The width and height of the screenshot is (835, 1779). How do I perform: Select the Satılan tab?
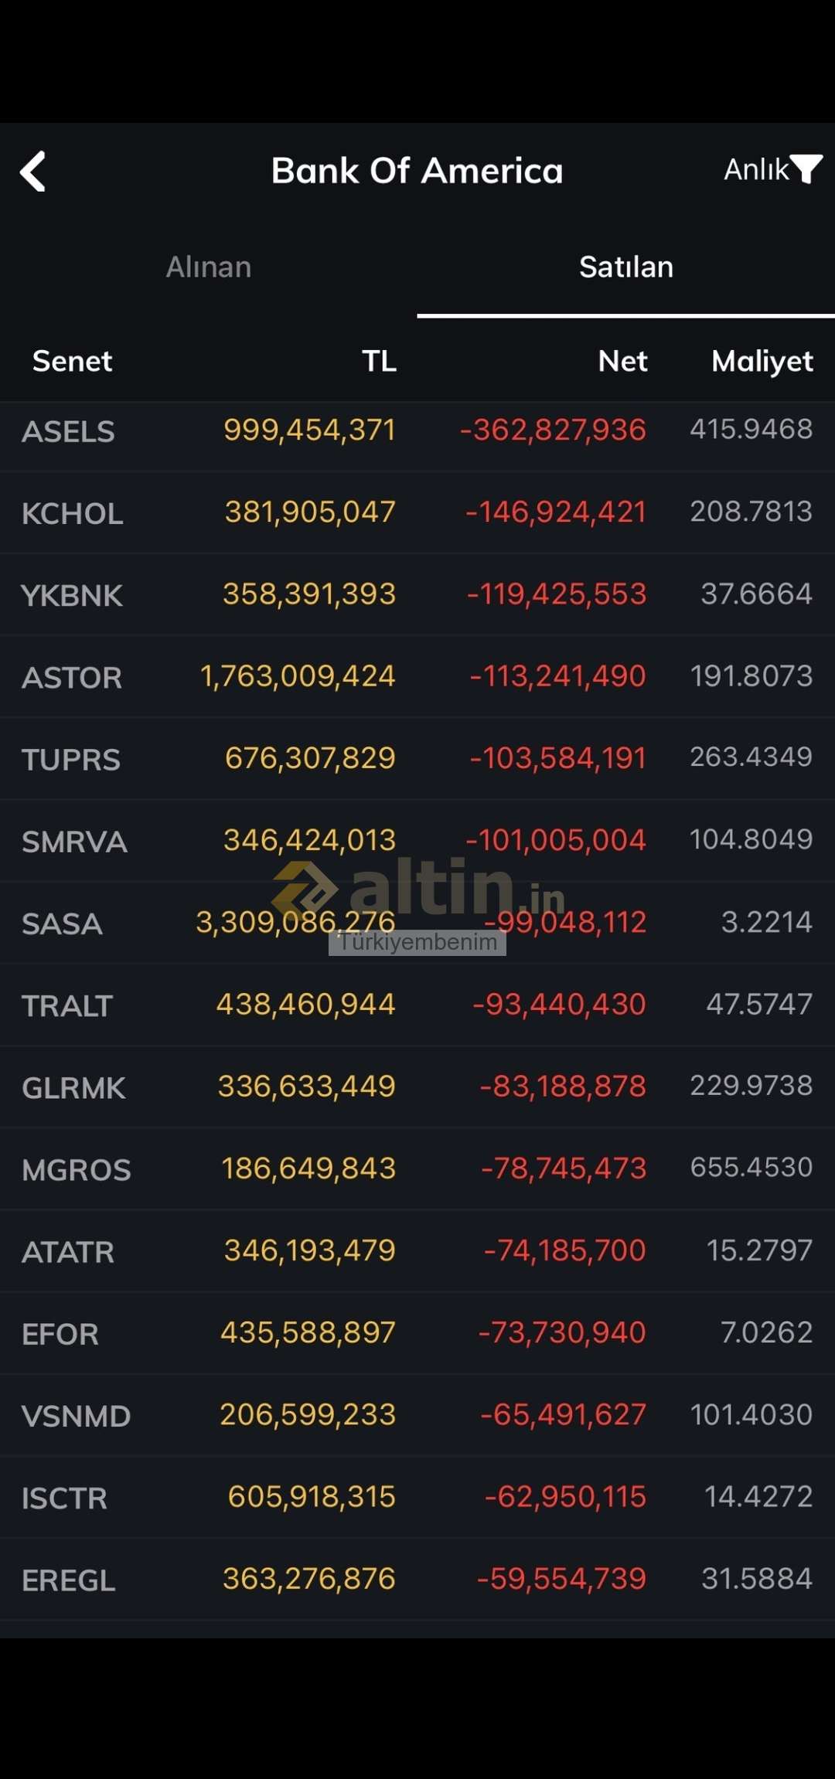[x=625, y=267]
